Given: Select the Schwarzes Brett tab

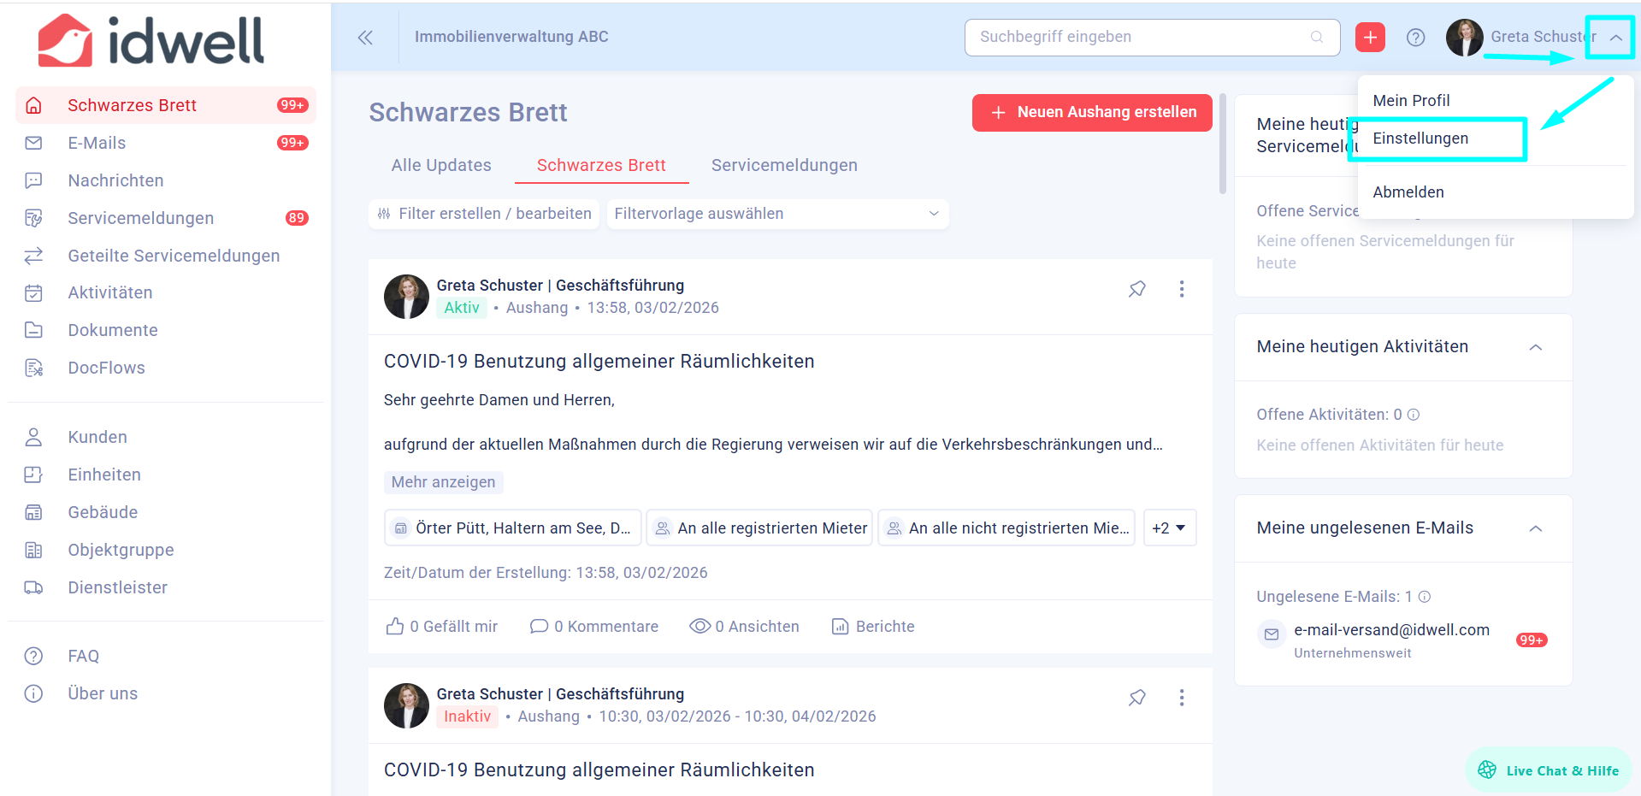Looking at the screenshot, I should (x=601, y=165).
